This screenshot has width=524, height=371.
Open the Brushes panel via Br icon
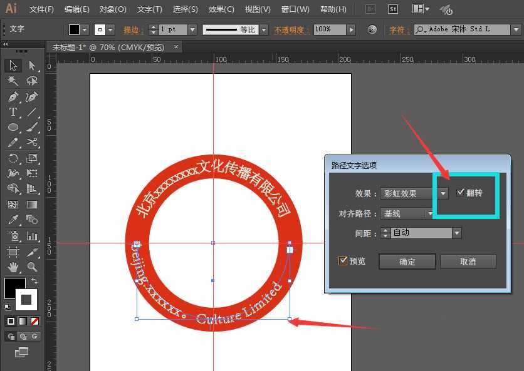tap(372, 9)
